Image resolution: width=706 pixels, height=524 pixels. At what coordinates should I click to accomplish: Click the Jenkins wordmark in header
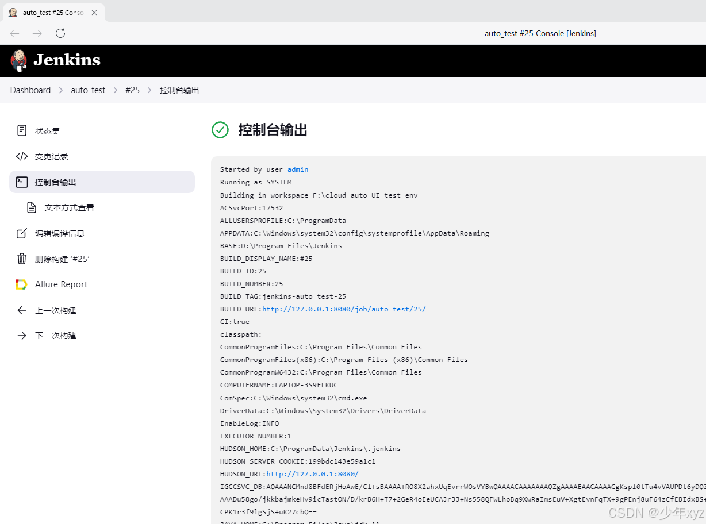coord(67,60)
